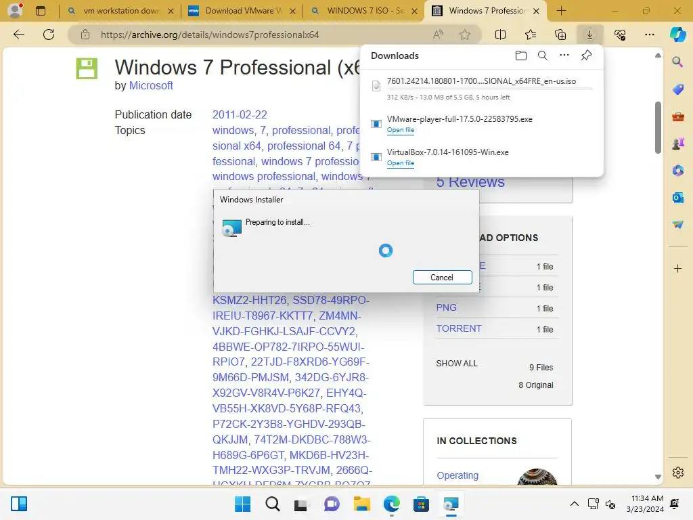This screenshot has height=520, width=693.
Task: Open the Favorites list icon
Action: pos(531,35)
